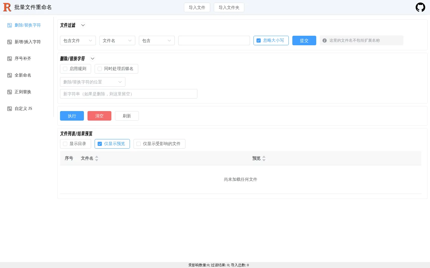Click the 文件列表/结果预览 heading
The image size is (430, 268).
coord(76,134)
